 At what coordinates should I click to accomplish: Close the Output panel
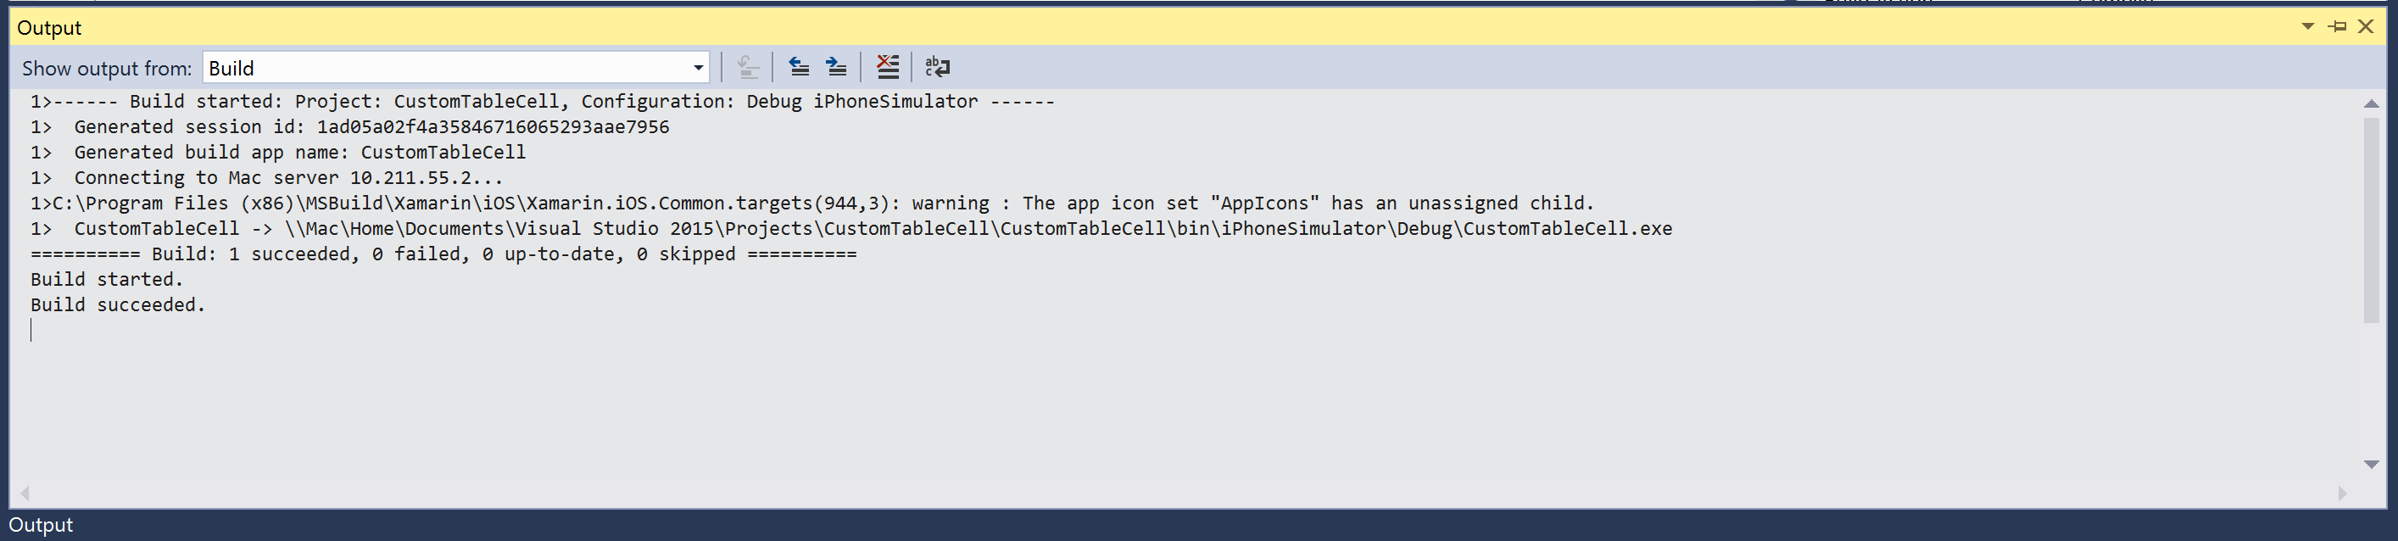point(2367,27)
